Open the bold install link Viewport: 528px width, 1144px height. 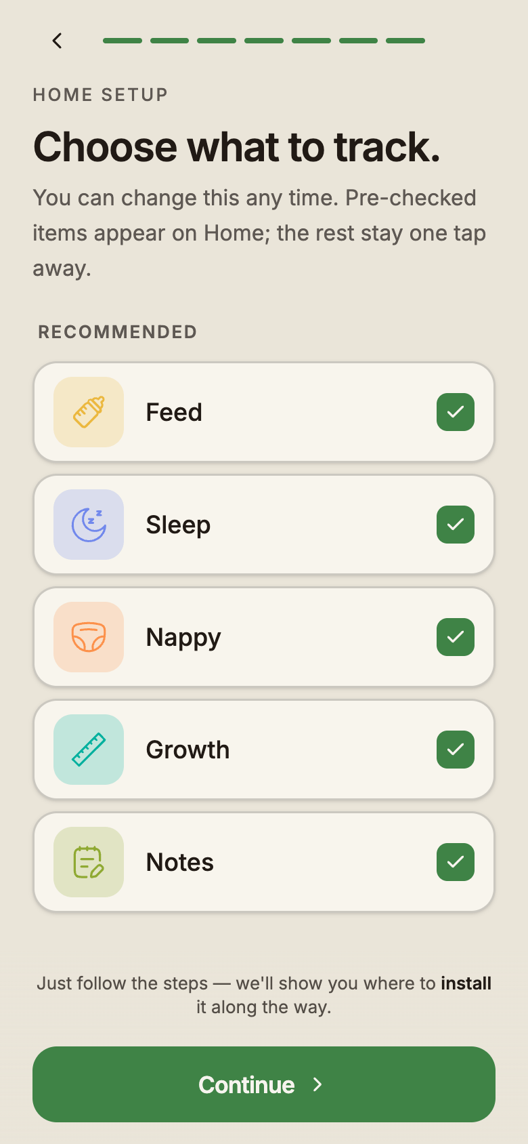[x=466, y=983]
